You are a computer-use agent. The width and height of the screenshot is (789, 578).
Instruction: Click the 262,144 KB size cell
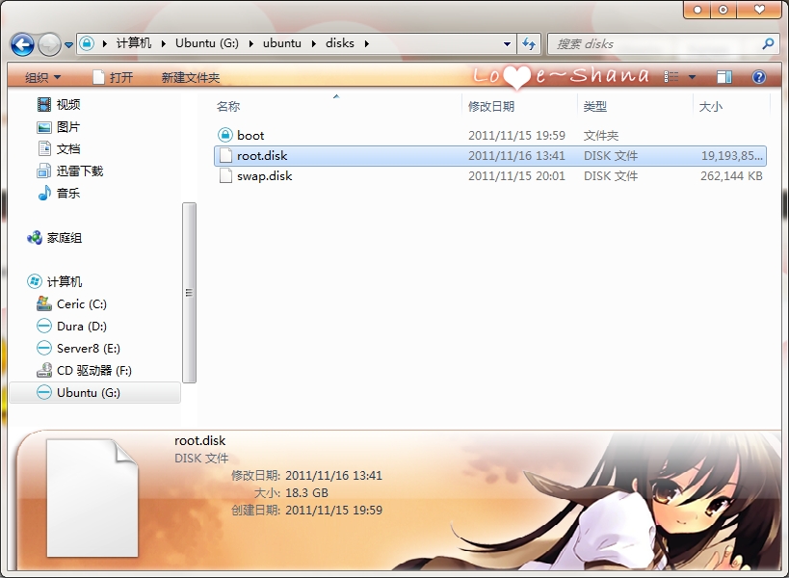[731, 176]
